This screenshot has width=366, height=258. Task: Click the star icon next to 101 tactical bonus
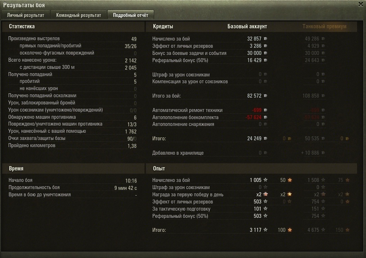click(x=265, y=209)
